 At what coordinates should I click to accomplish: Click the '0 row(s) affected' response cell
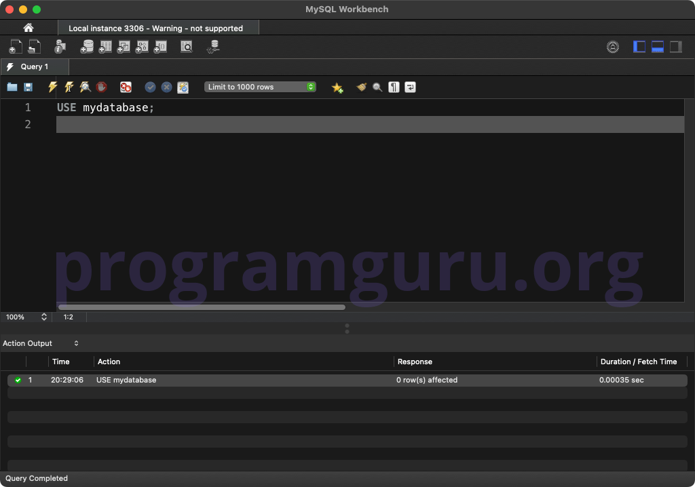tap(427, 380)
